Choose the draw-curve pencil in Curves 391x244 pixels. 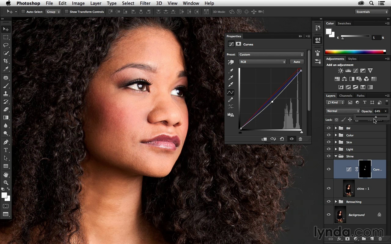(231, 100)
